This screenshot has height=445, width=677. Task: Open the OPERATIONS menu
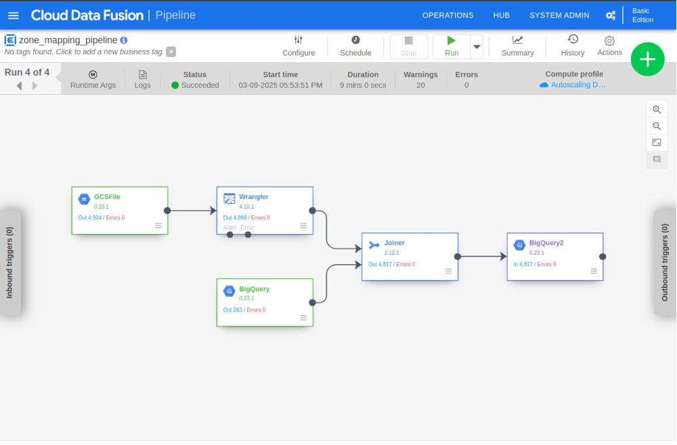tap(447, 16)
